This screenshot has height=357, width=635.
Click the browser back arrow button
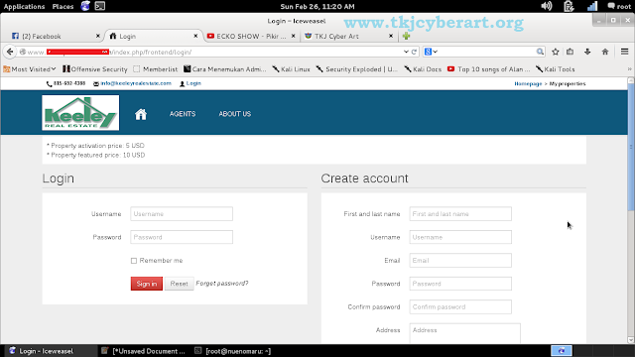[10, 52]
